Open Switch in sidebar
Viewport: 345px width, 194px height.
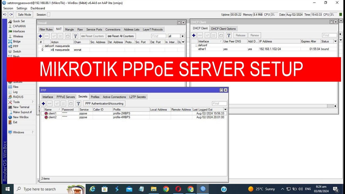(x=17, y=51)
